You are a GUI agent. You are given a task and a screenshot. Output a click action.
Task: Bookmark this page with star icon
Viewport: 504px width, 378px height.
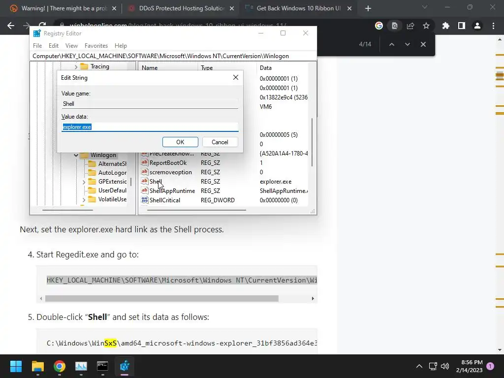[426, 26]
